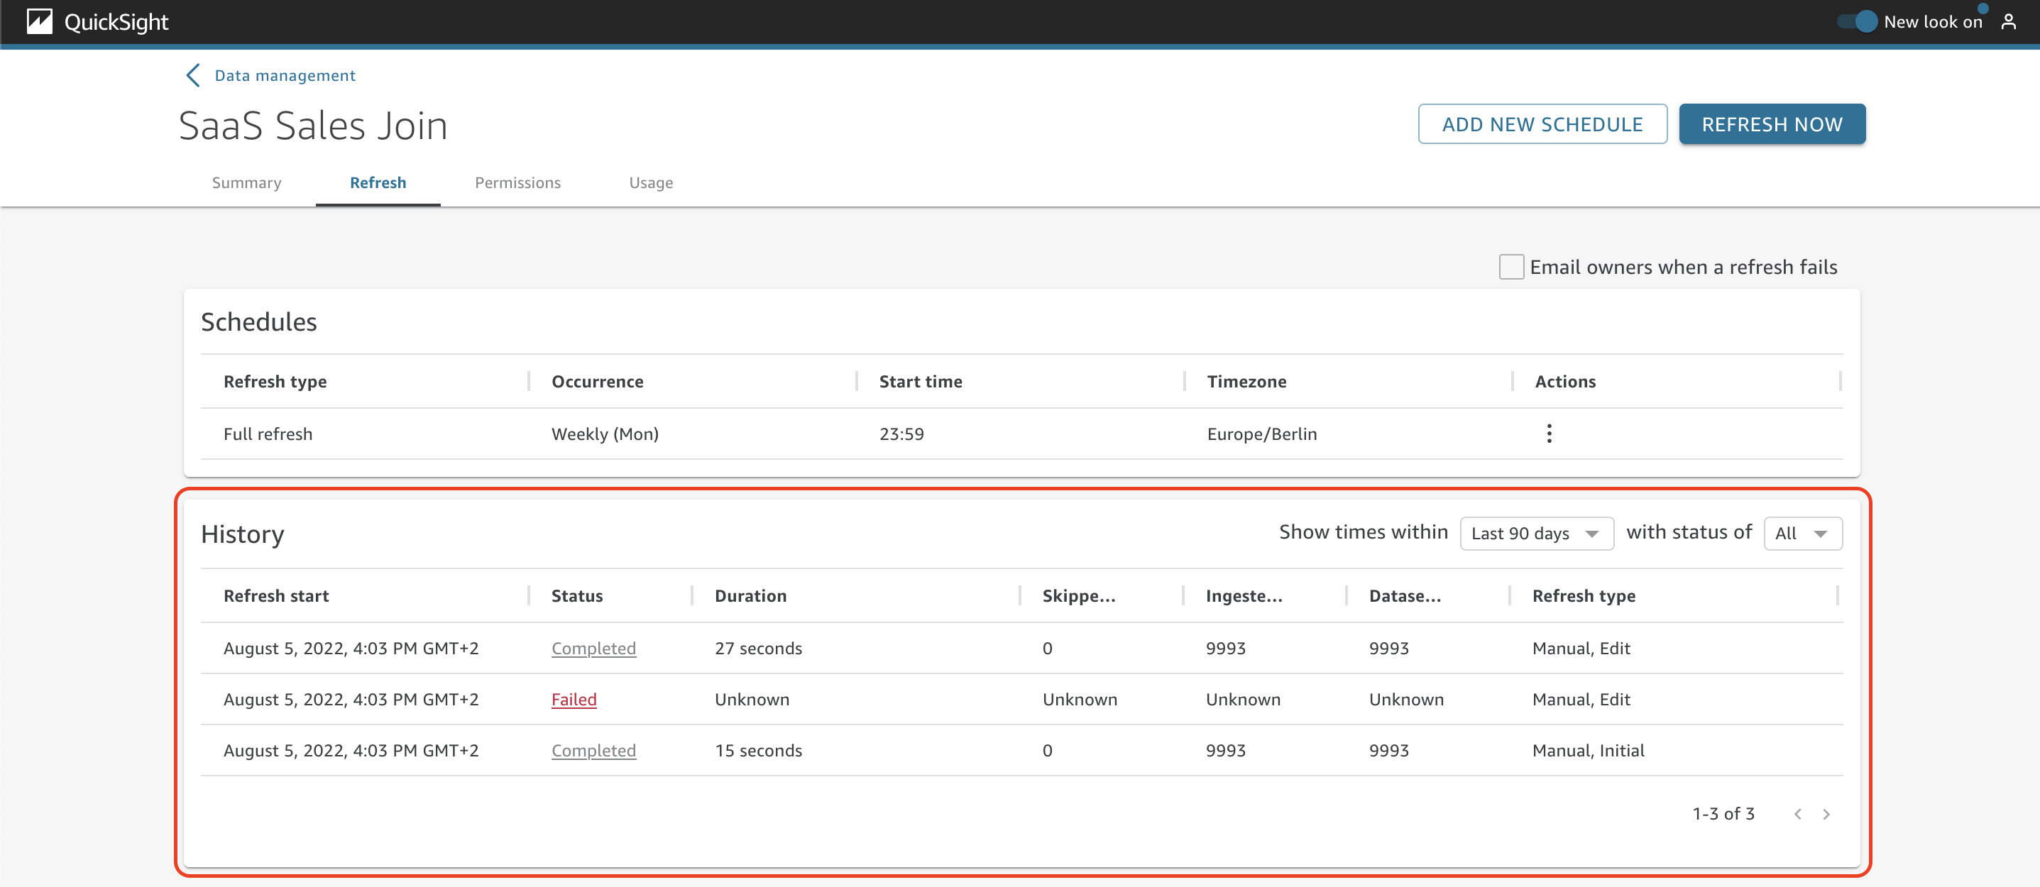Image resolution: width=2040 pixels, height=887 pixels.
Task: Click the Completed link for 15 seconds refresh
Action: pos(593,751)
